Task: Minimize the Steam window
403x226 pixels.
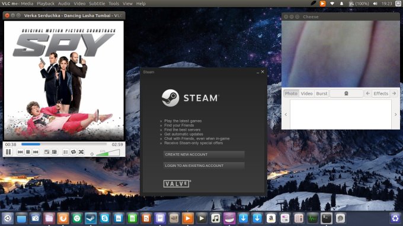Action: point(258,72)
